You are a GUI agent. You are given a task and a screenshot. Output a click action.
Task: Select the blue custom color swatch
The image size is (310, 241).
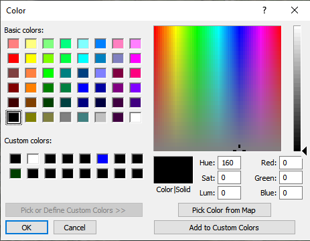tap(102, 159)
